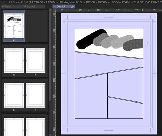Image resolution: width=162 pixels, height=136 pixels.
Task: Close the Comic7 page manager tab via x
Action: click(x=25, y=6)
